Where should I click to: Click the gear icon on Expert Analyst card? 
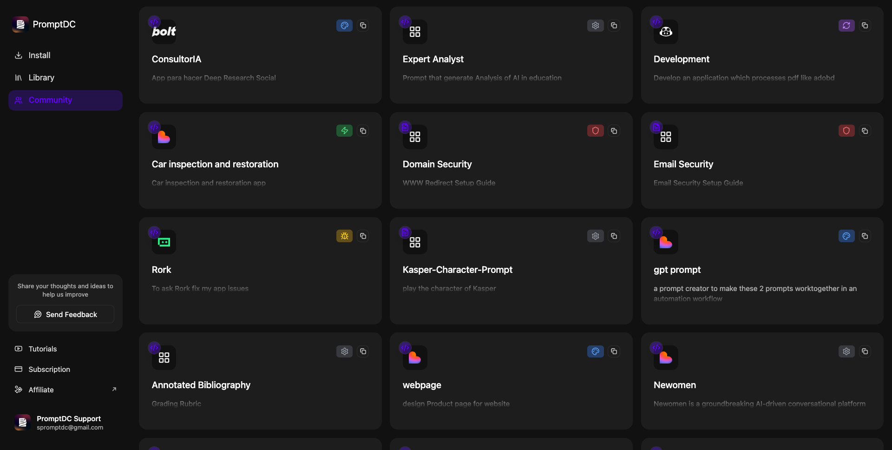(595, 26)
